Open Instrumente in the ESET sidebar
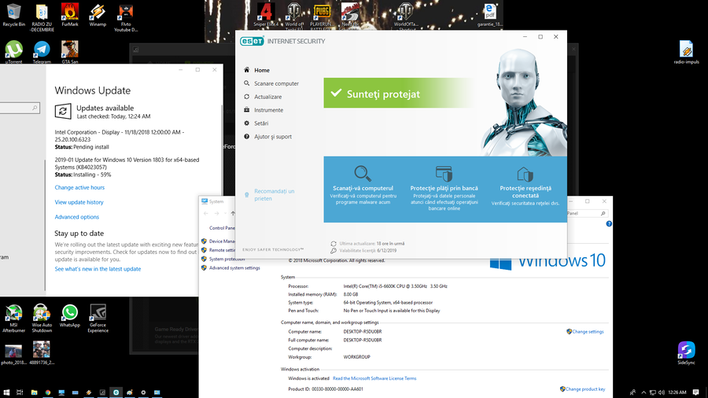Image resolution: width=708 pixels, height=398 pixels. [268, 110]
